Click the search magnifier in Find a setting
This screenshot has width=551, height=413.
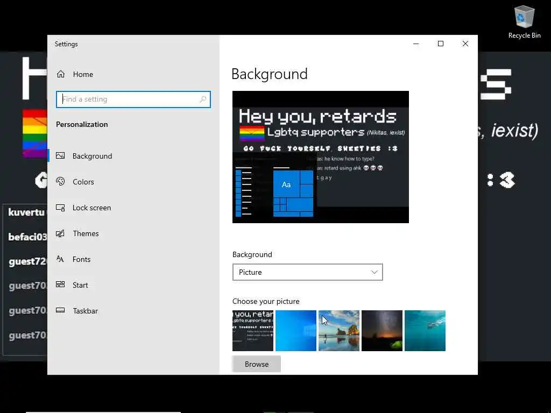[203, 99]
